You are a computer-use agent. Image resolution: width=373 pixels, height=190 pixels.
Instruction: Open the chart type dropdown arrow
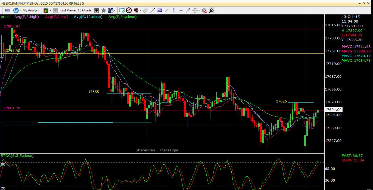(50, 10)
